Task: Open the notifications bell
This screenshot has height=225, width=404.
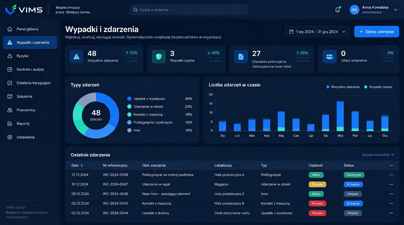Action: (x=338, y=10)
